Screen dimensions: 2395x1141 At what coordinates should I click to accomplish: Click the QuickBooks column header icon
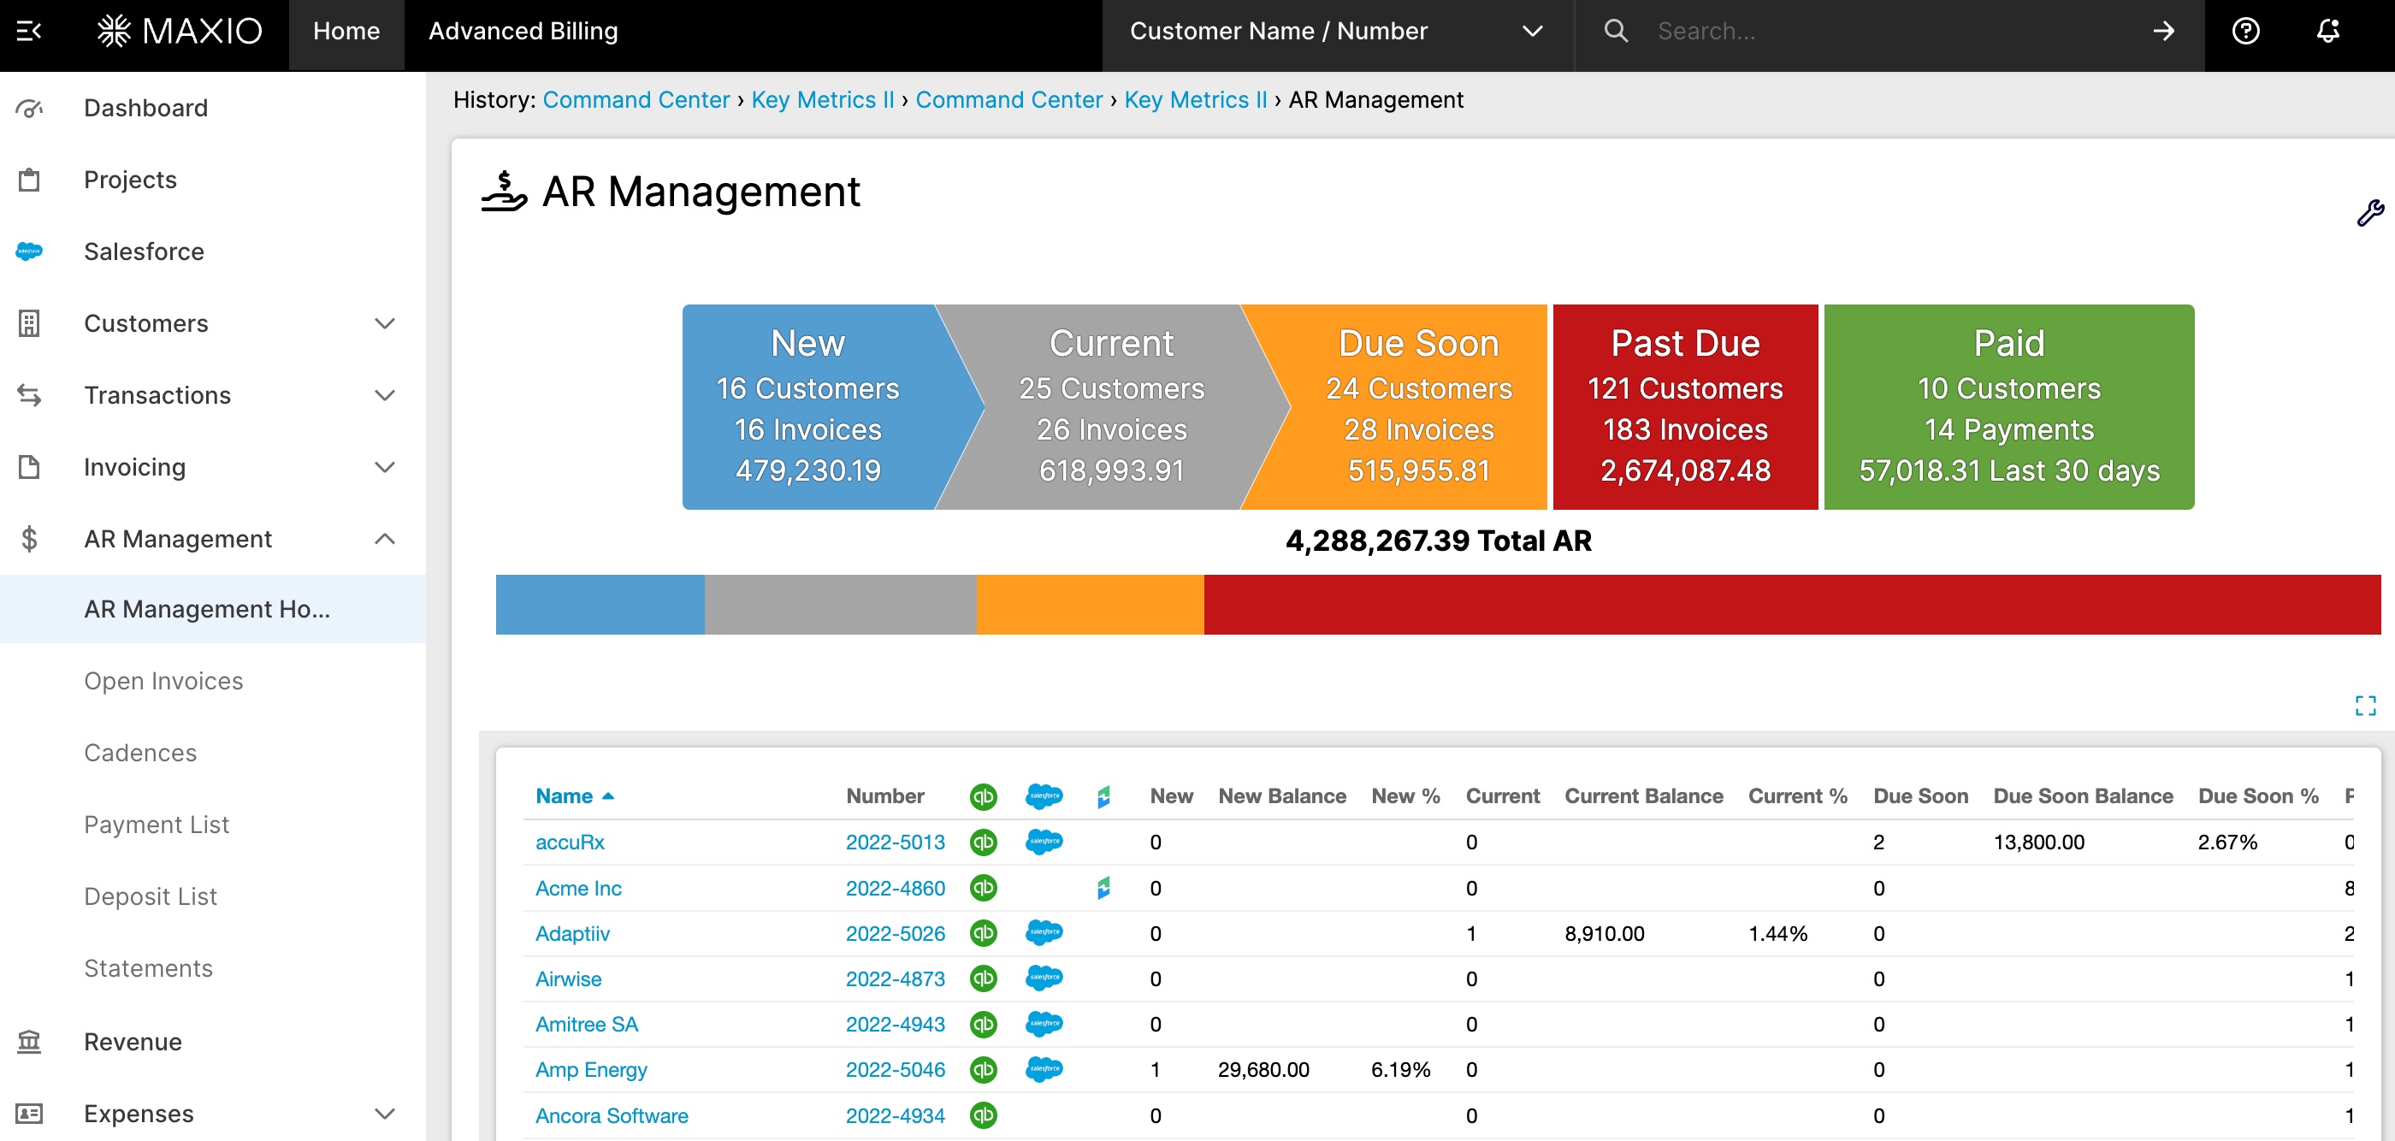coord(983,796)
